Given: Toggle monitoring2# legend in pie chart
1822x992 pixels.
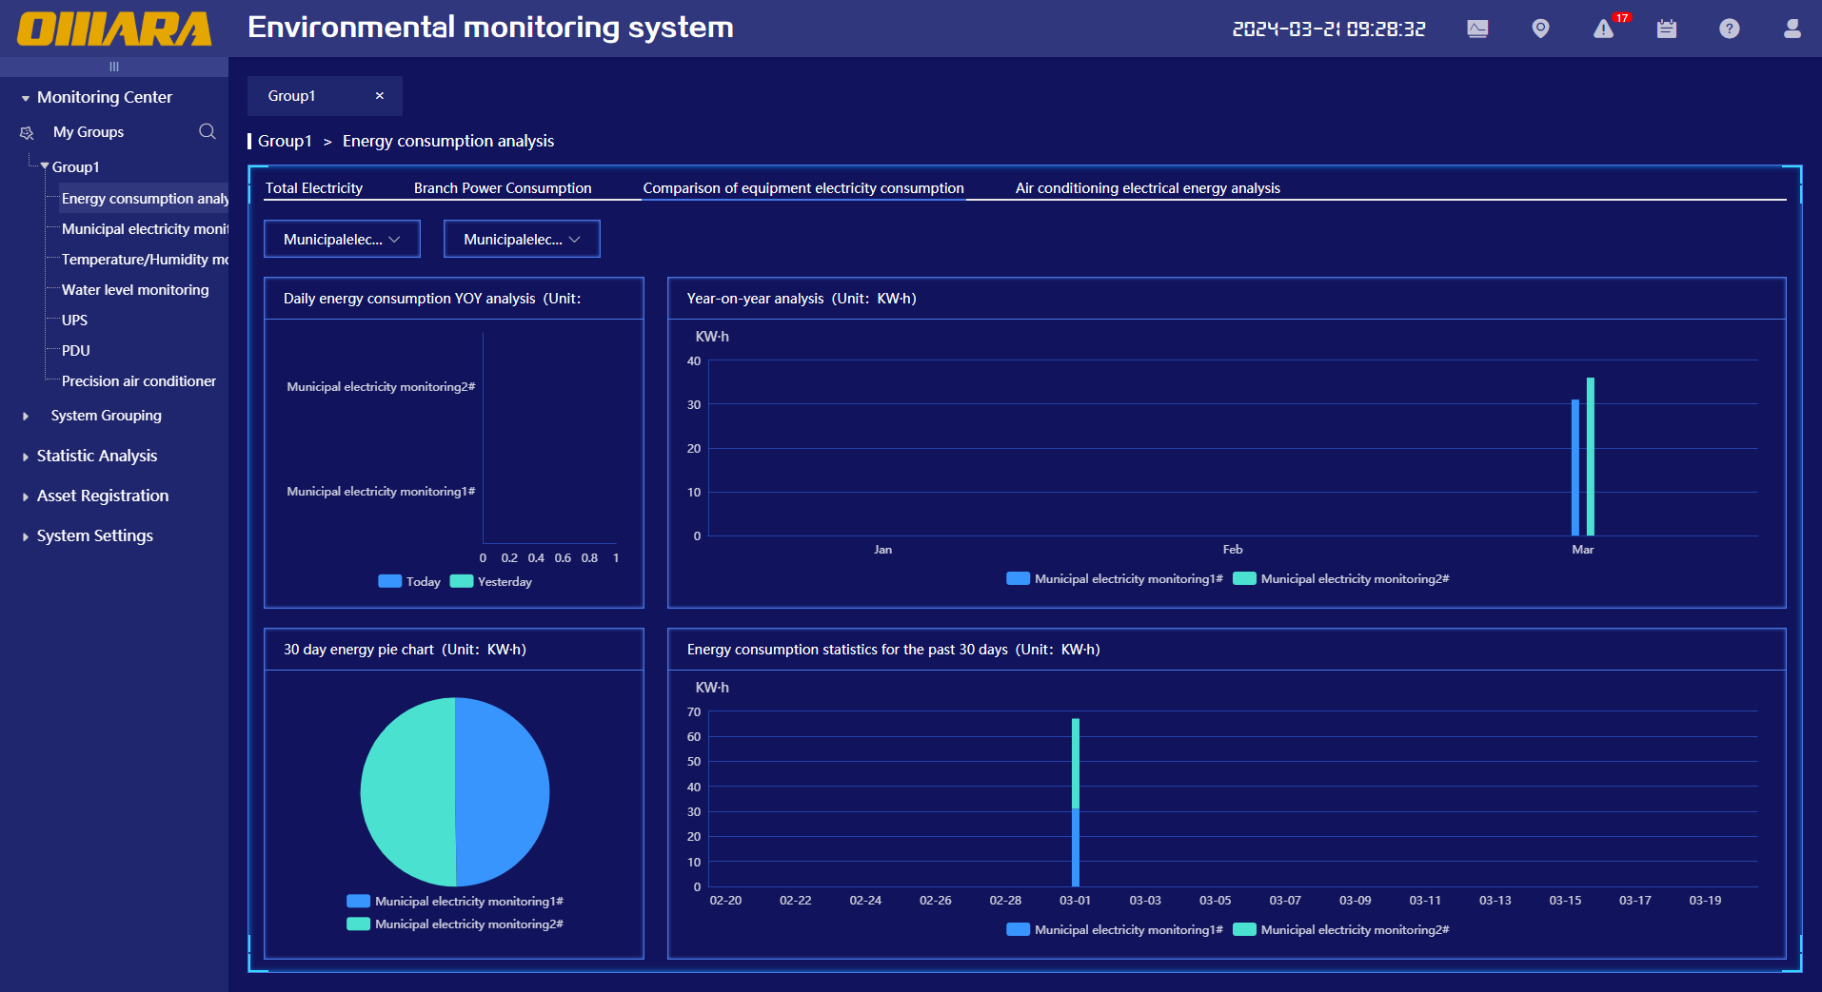Looking at the screenshot, I should (x=455, y=924).
